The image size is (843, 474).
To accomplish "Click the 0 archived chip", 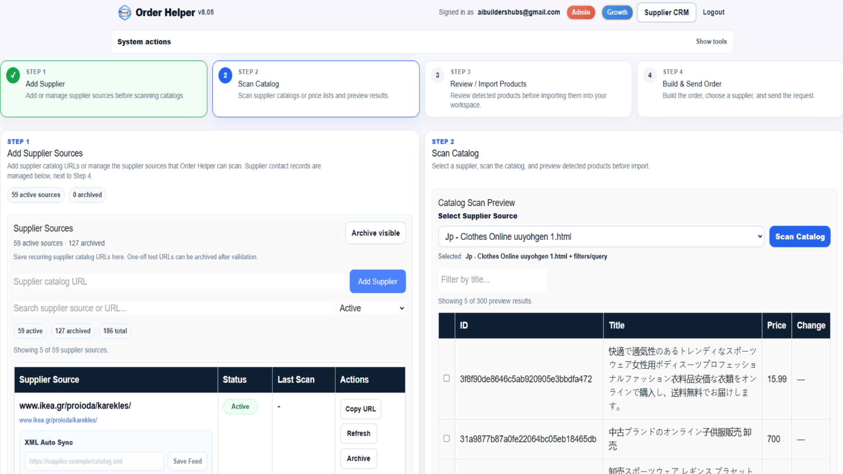I will (x=87, y=195).
